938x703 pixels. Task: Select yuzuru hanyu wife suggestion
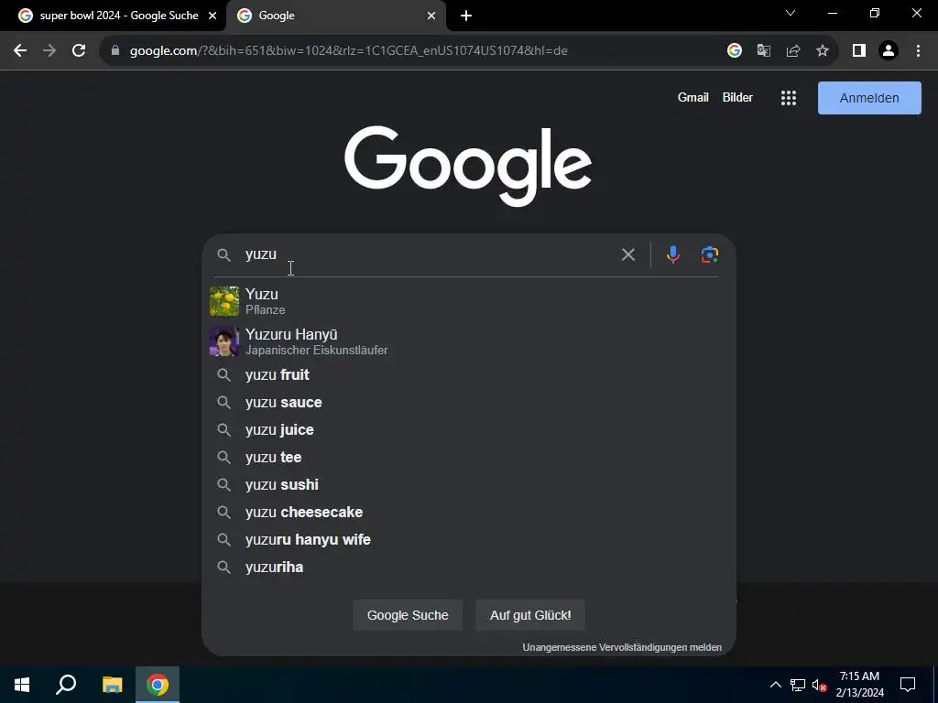coord(469,540)
